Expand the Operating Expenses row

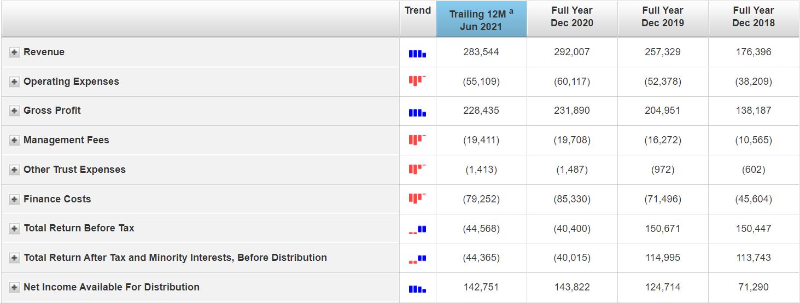pos(14,82)
